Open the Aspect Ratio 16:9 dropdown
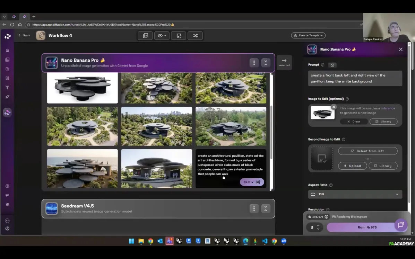The width and height of the screenshot is (415, 259). click(355, 194)
